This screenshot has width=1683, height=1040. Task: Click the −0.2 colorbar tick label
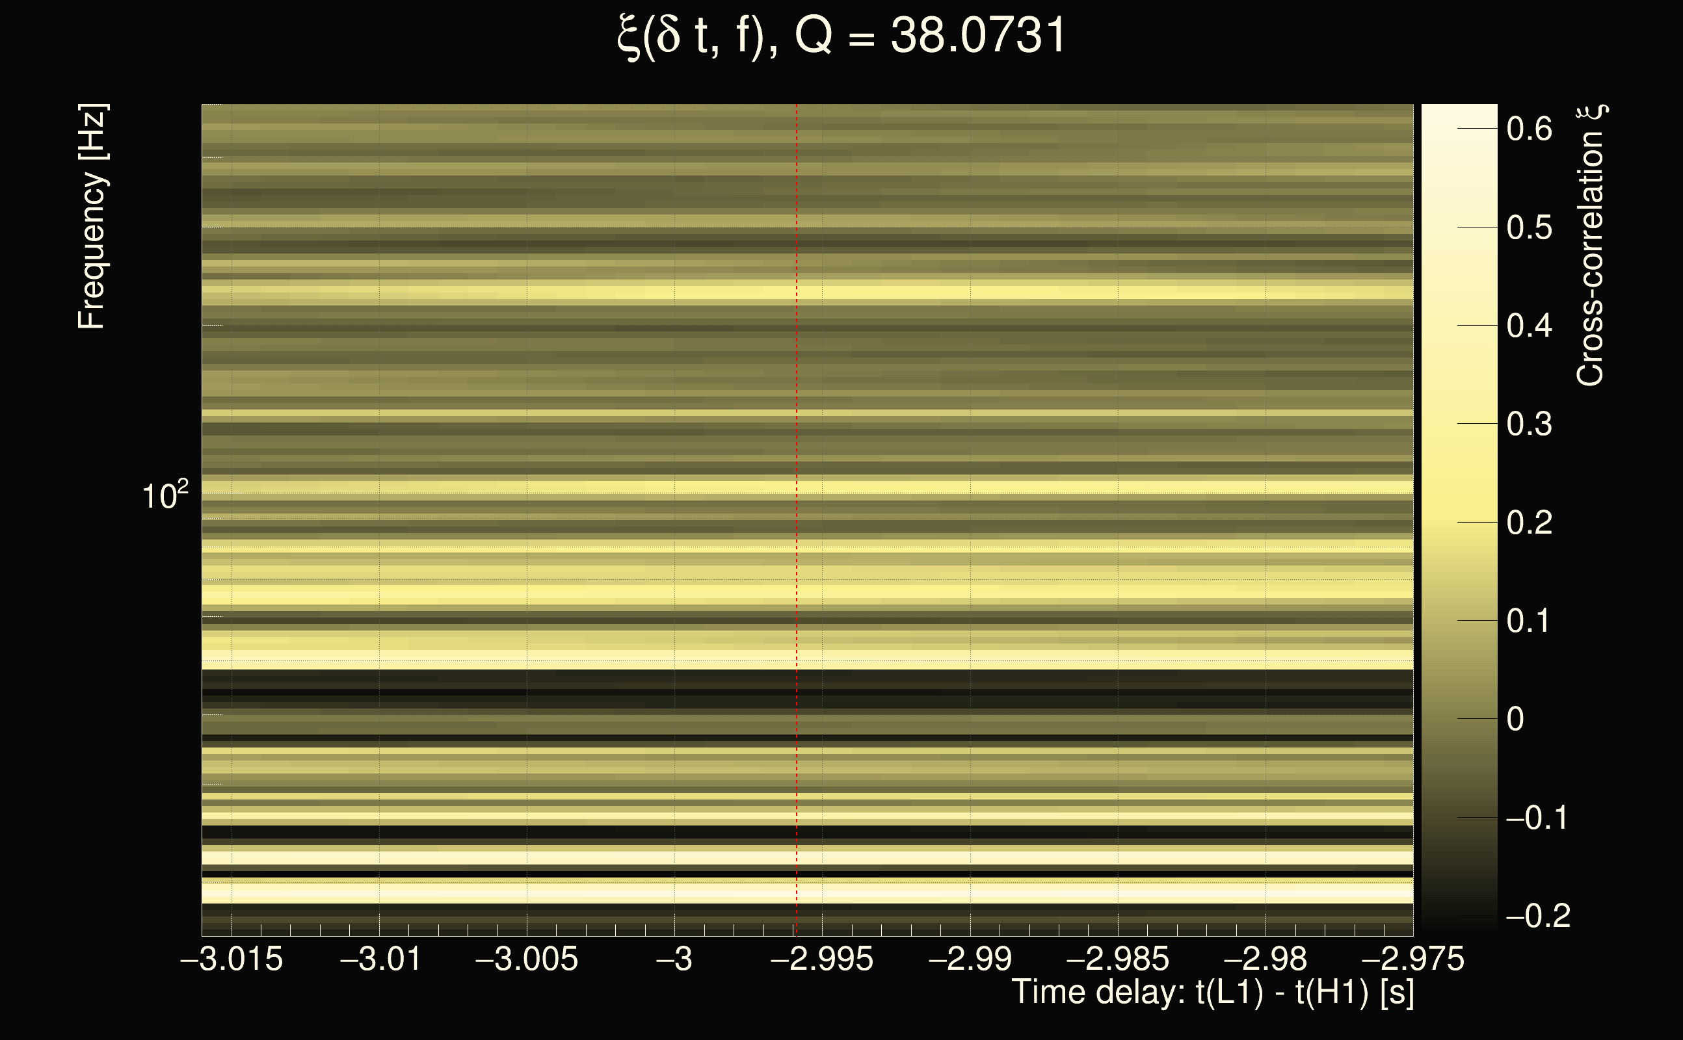click(x=1539, y=916)
